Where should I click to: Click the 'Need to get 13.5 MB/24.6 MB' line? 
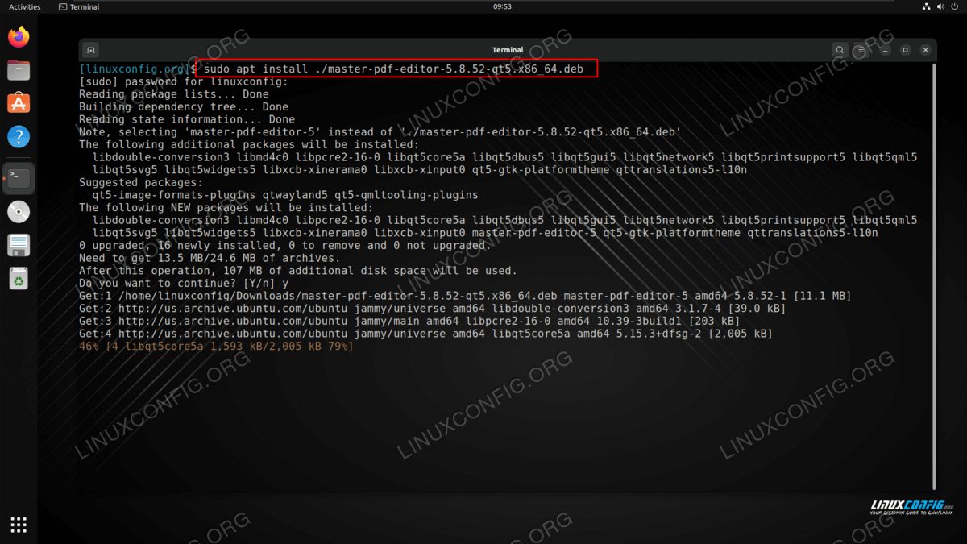coord(210,258)
